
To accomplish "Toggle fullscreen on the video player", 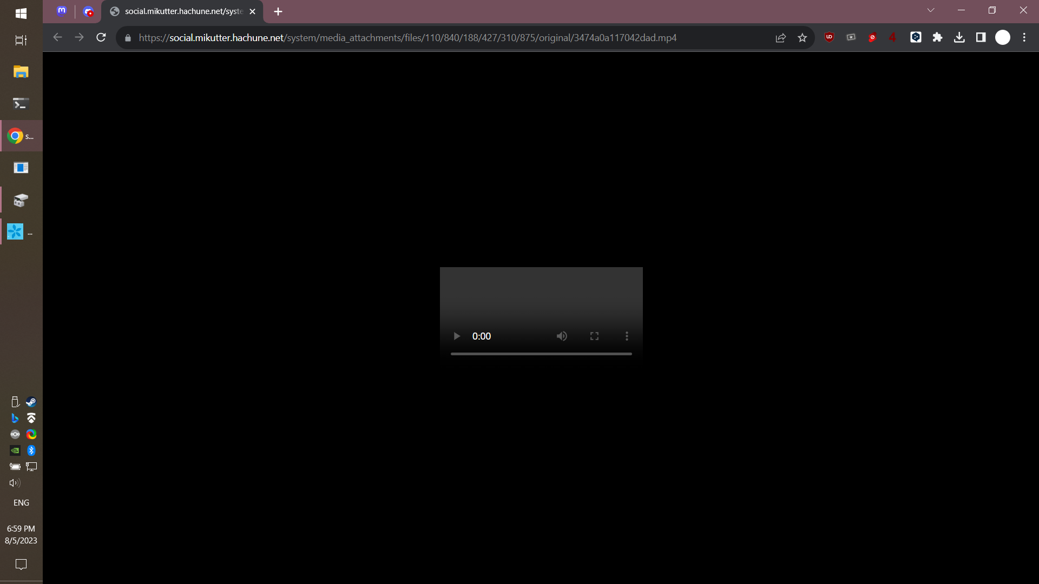I will (594, 336).
